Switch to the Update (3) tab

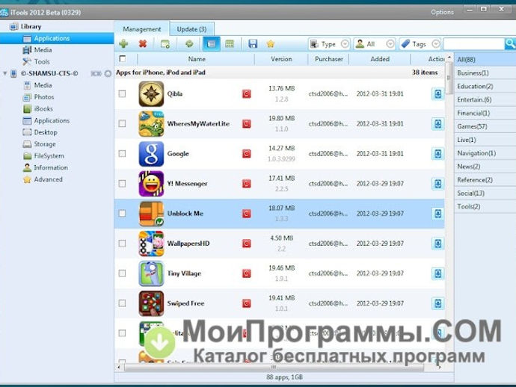pyautogui.click(x=192, y=29)
